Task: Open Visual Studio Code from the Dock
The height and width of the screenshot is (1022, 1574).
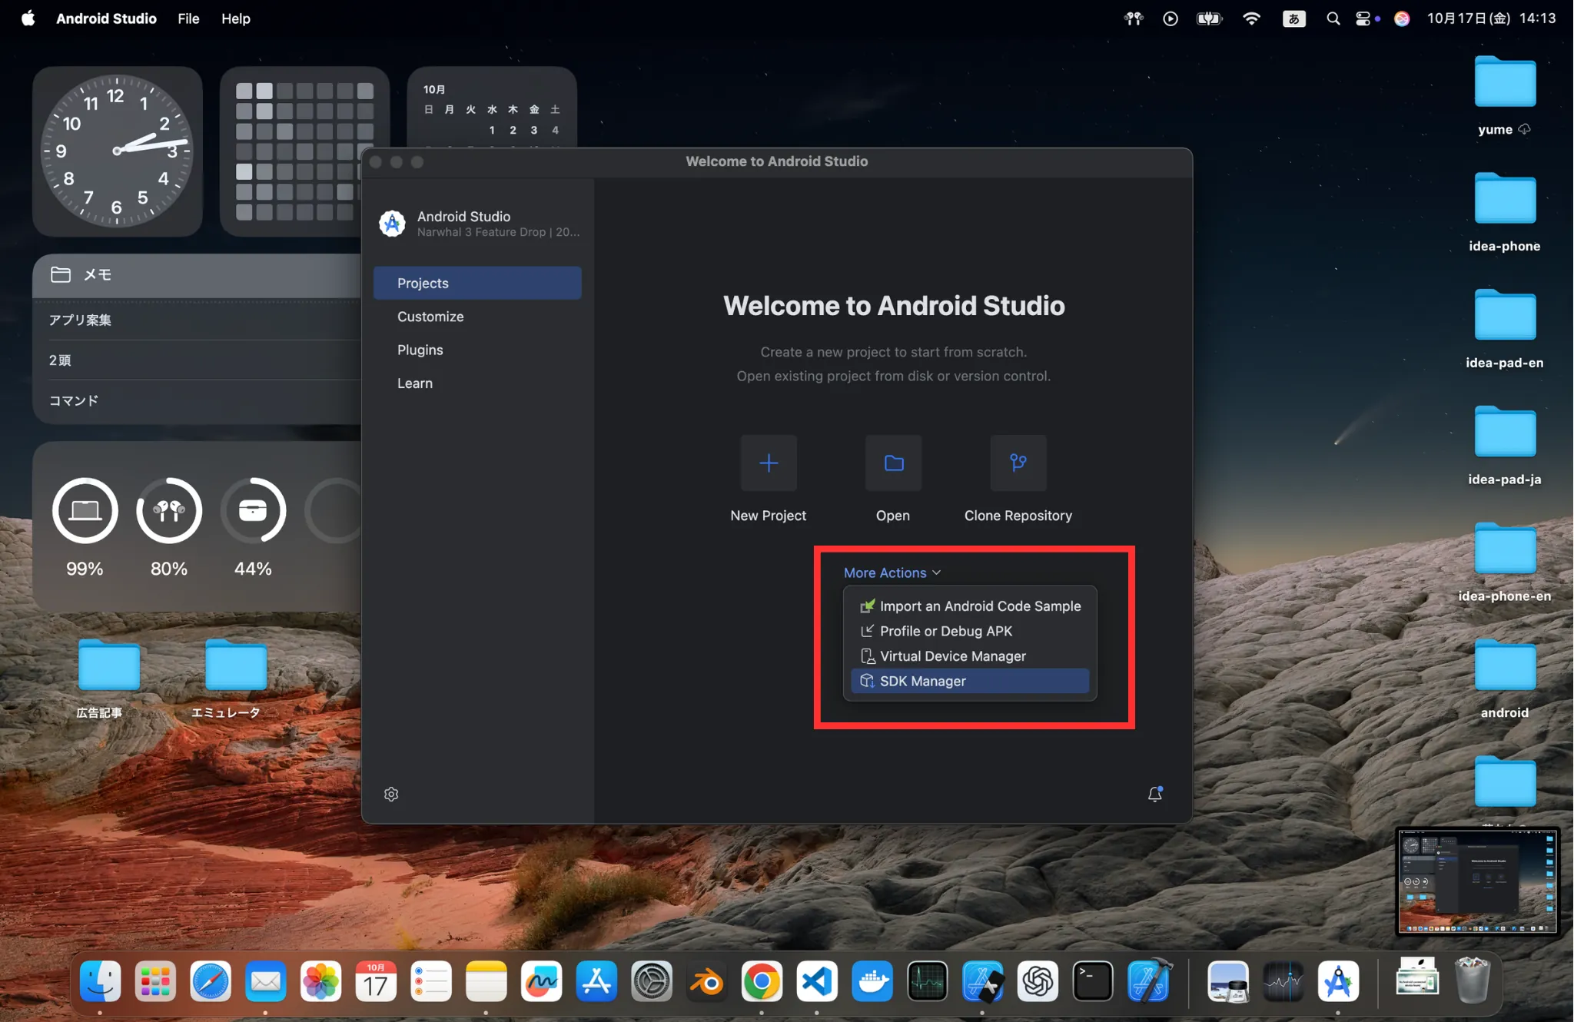Action: 817,981
